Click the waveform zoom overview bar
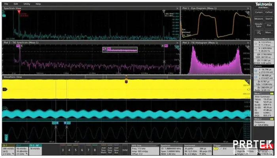This screenshot has height=158, width=277. point(126,77)
